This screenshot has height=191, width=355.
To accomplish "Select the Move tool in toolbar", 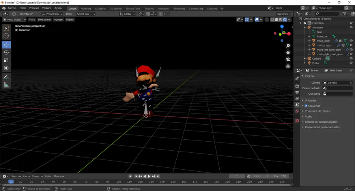I will [x=6, y=45].
